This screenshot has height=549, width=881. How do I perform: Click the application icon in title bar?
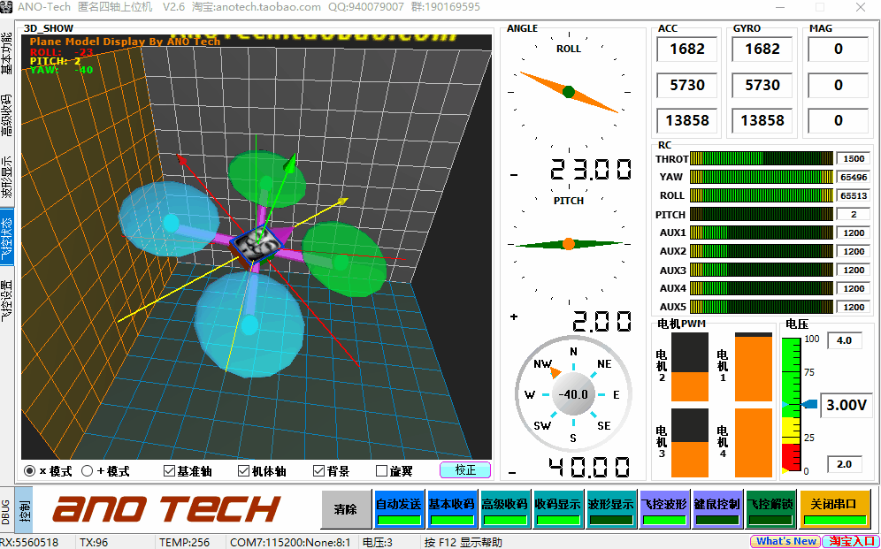7,7
